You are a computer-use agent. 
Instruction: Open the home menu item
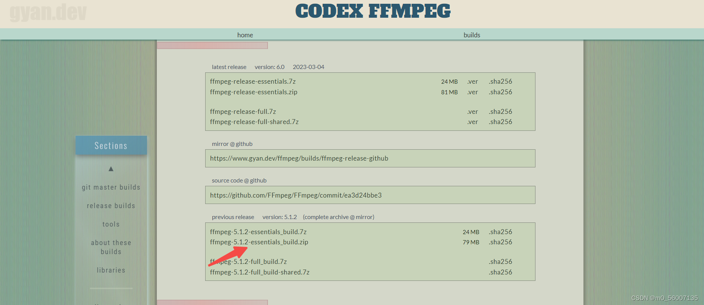click(245, 35)
